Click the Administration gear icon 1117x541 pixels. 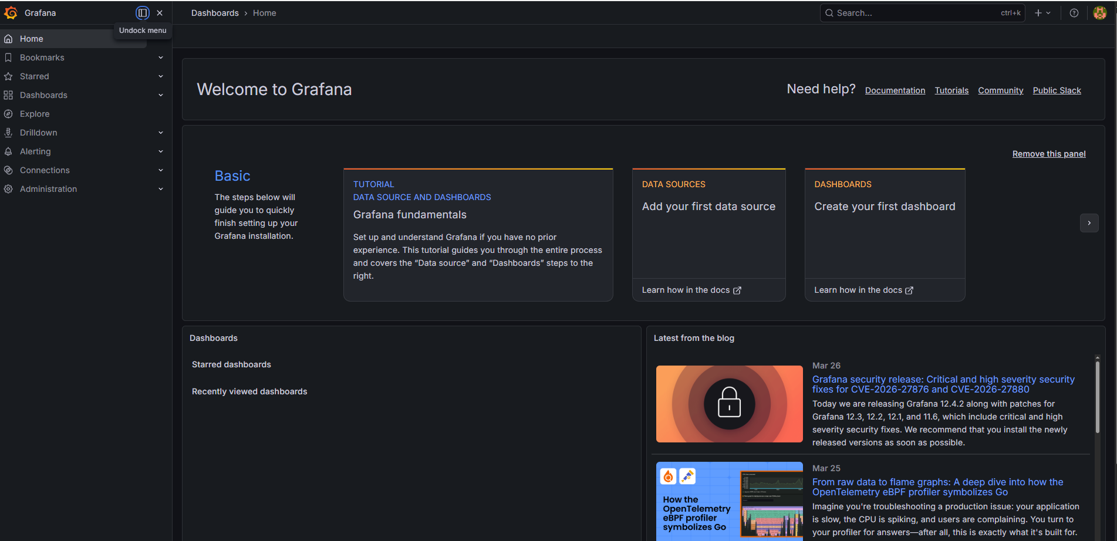8,188
